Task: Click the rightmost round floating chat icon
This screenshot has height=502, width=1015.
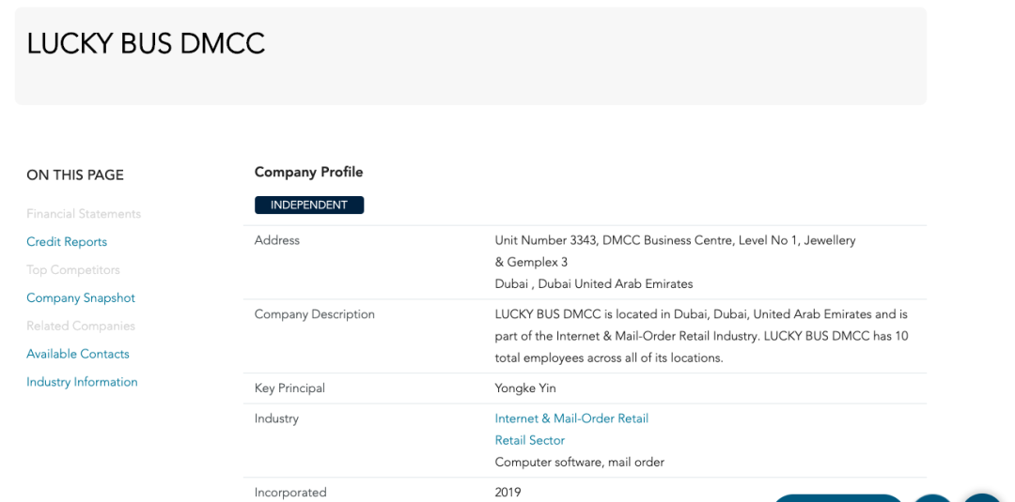Action: point(984,497)
